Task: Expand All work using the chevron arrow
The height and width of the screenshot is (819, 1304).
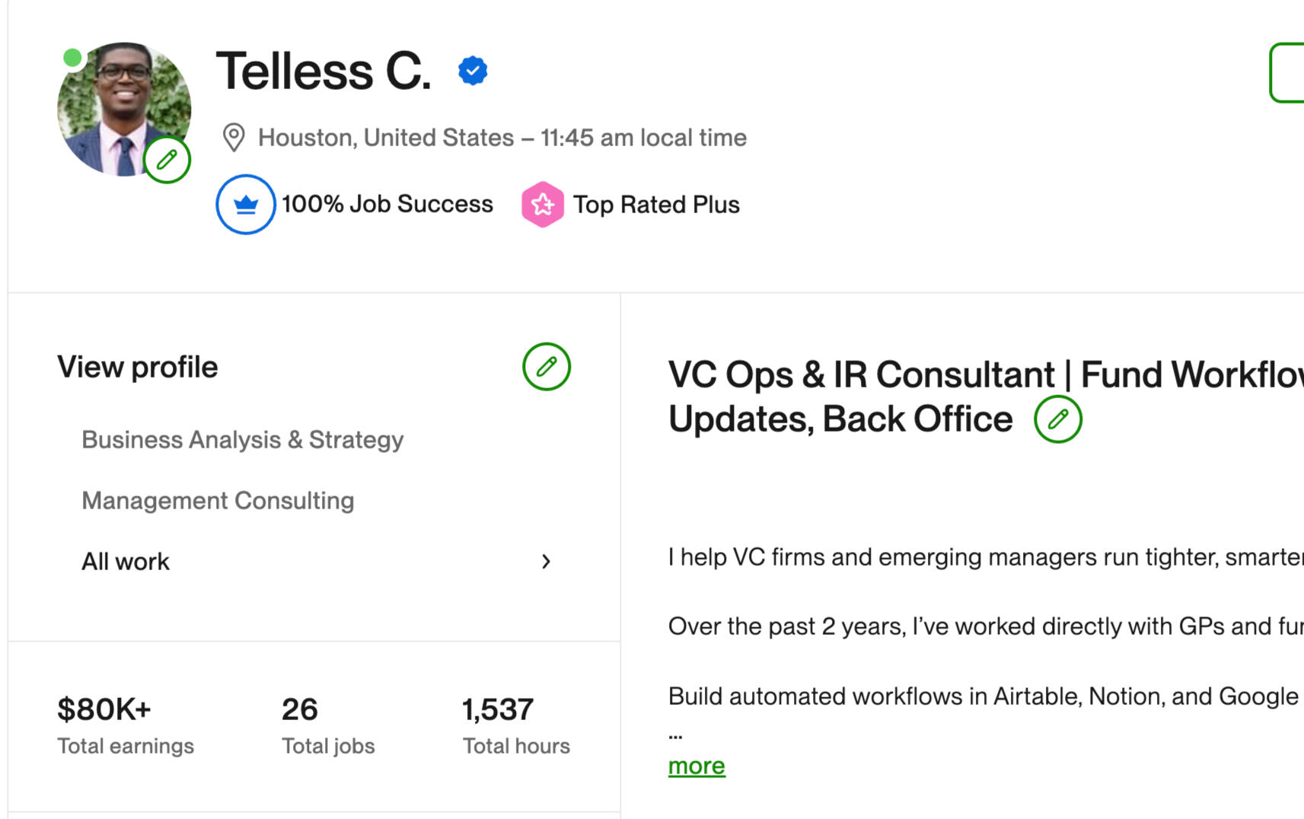Action: coord(546,562)
